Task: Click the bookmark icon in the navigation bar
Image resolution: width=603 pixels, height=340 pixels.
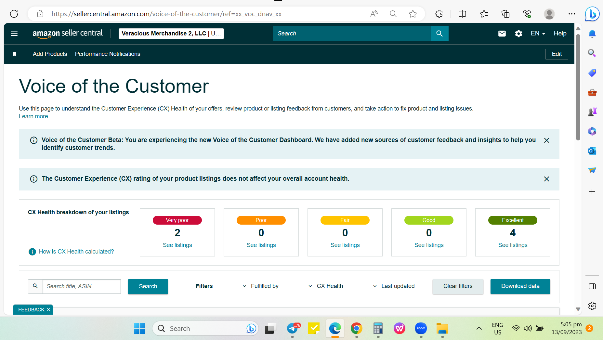Action: coord(14,54)
